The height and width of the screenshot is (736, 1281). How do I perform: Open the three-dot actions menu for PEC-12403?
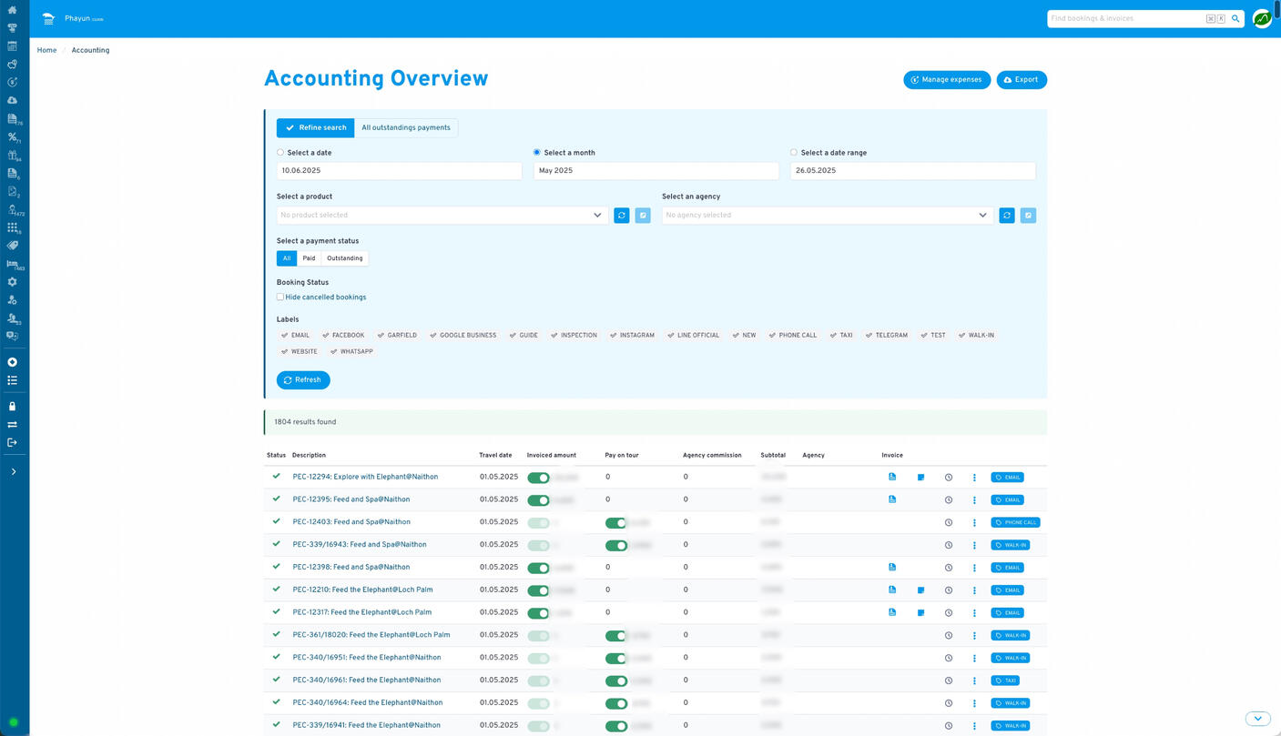[974, 522]
